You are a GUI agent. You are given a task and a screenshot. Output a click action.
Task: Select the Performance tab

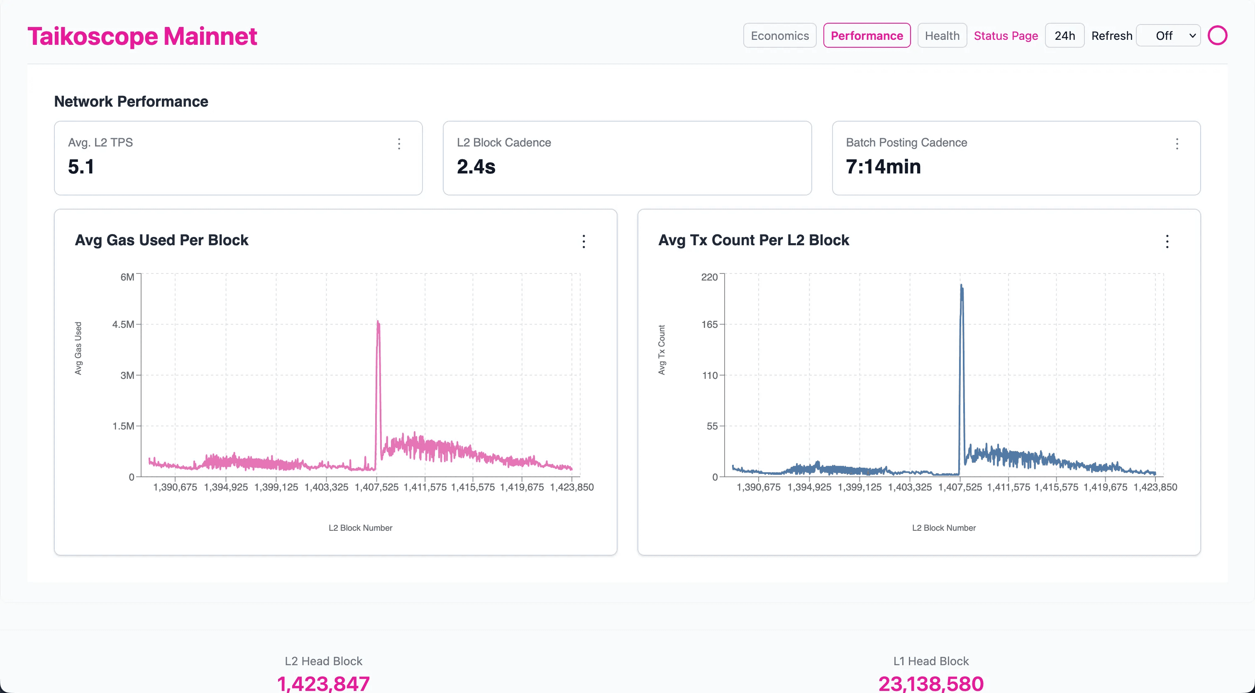pos(867,36)
